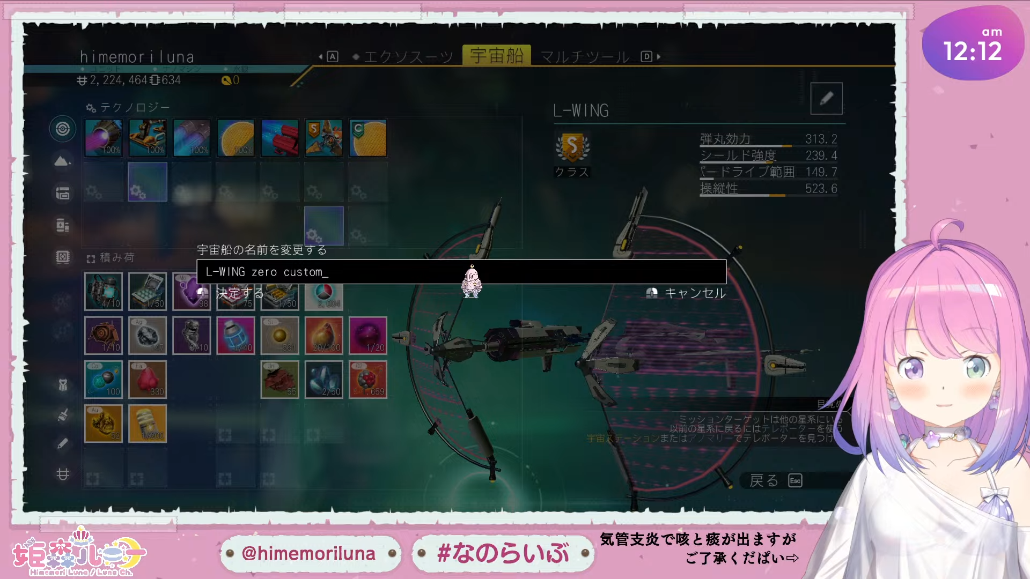Click the nanites count 634
Viewport: 1030px width, 579px height.
(166, 80)
